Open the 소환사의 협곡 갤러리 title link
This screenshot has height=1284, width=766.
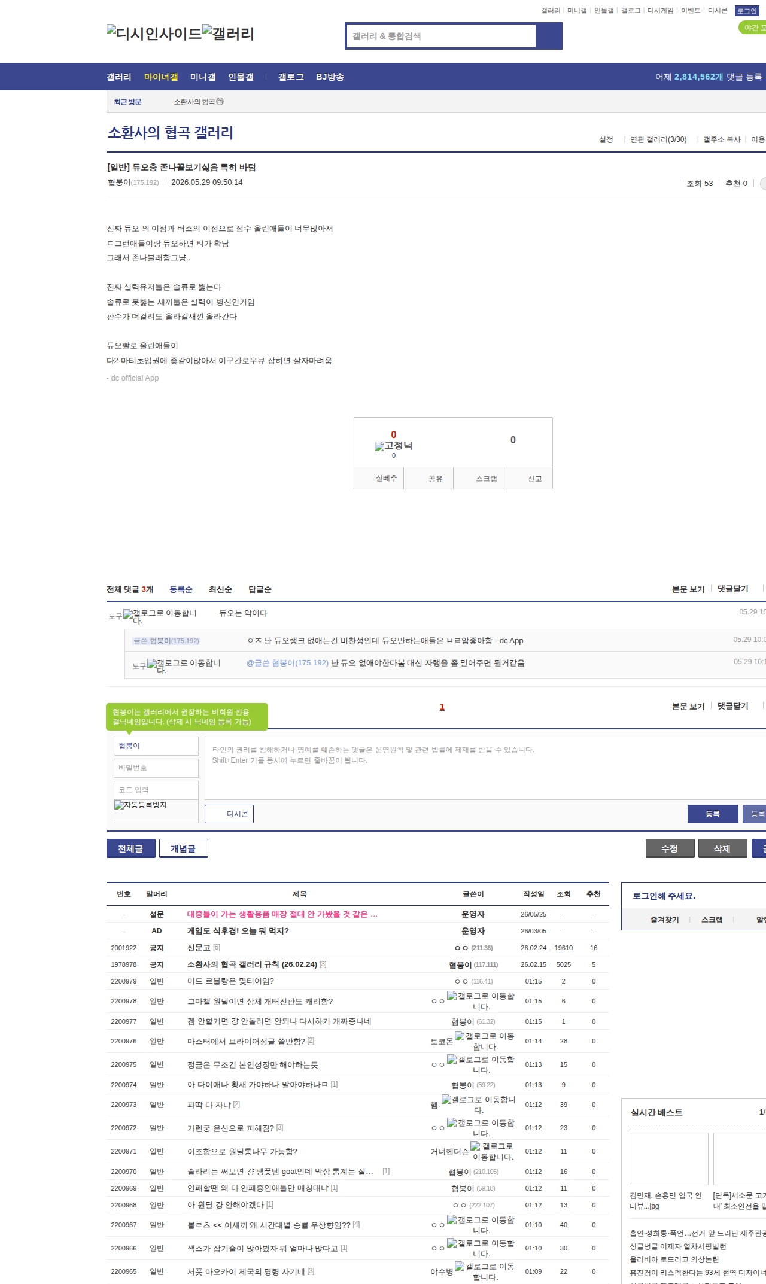pos(171,133)
